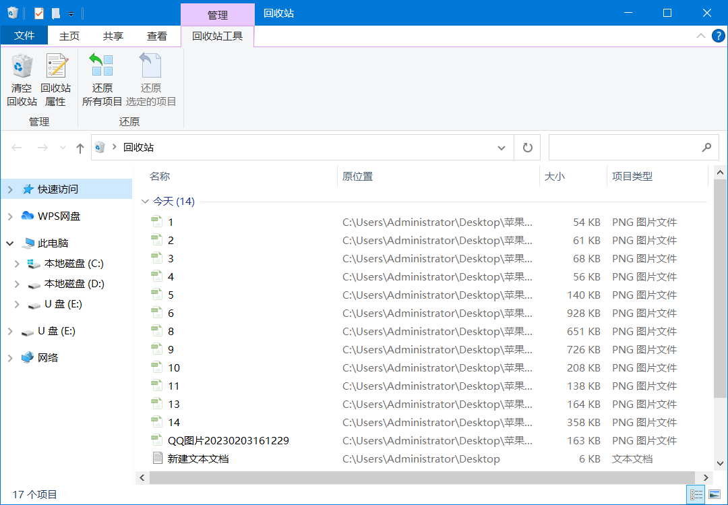
Task: Click the help question mark icon
Action: coord(718,36)
